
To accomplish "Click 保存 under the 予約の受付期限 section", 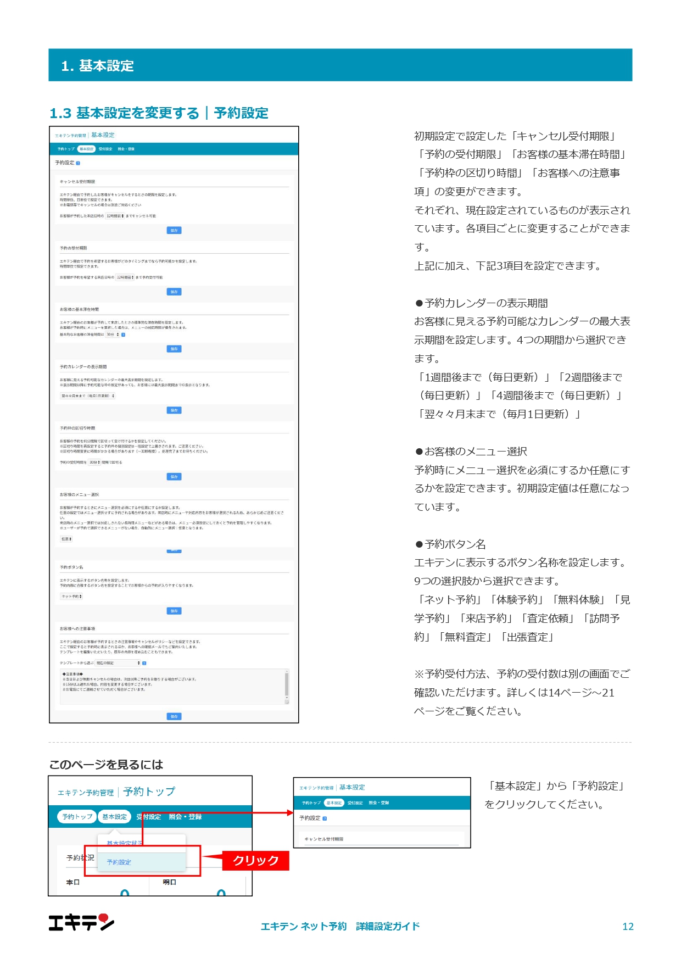I will click(x=174, y=292).
